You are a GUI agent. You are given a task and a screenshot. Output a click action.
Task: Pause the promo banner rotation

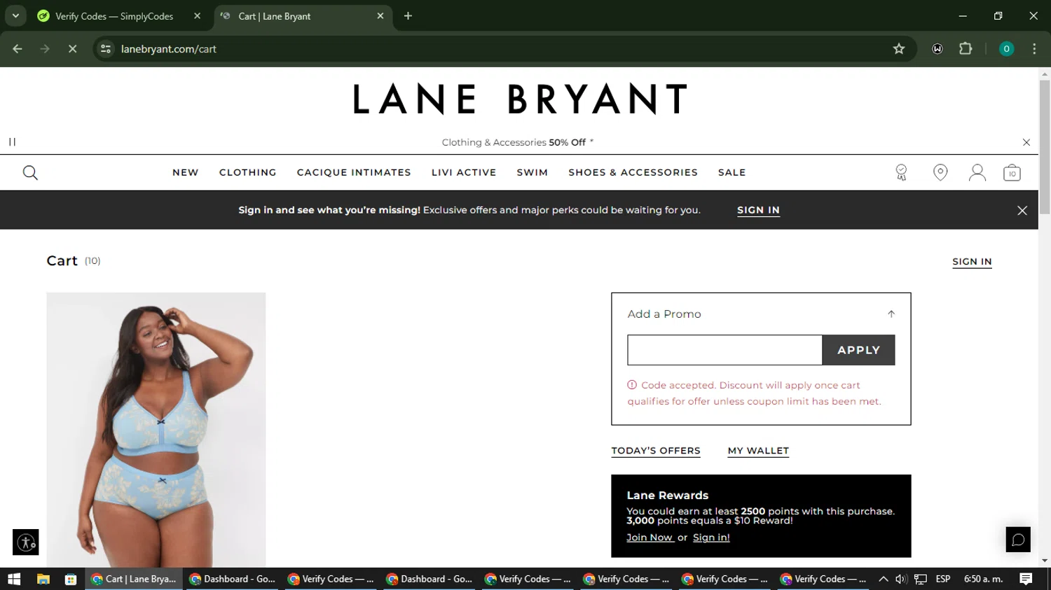[12, 142]
